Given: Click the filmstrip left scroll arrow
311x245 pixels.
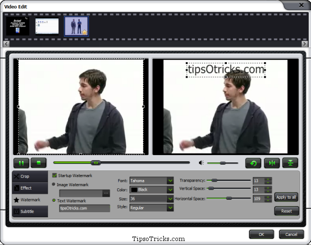Looking at the screenshot, I should [x=6, y=44].
